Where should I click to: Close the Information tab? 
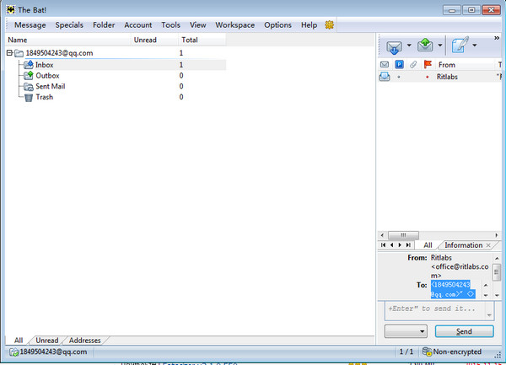[x=489, y=245]
